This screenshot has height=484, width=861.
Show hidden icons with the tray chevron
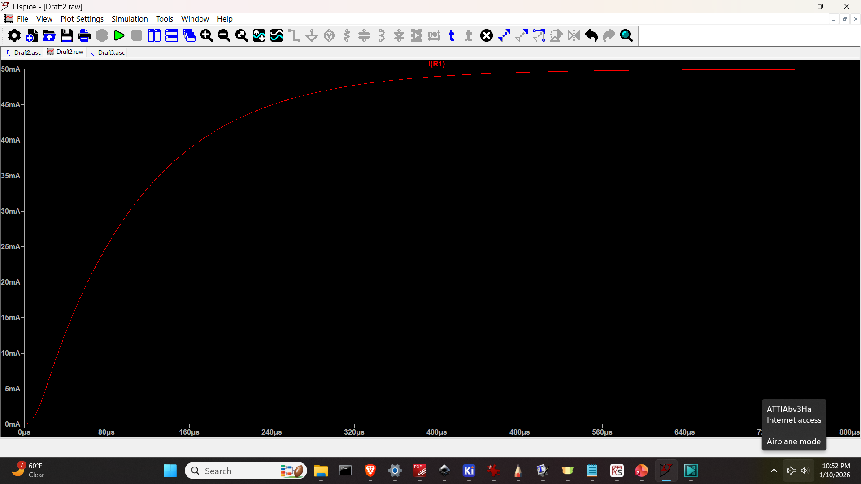pyautogui.click(x=774, y=471)
